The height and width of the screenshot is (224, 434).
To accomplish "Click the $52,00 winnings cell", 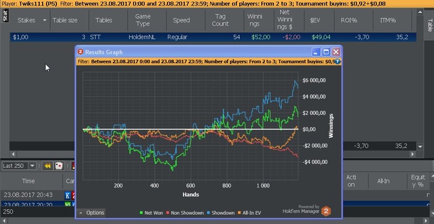I will tap(260, 37).
